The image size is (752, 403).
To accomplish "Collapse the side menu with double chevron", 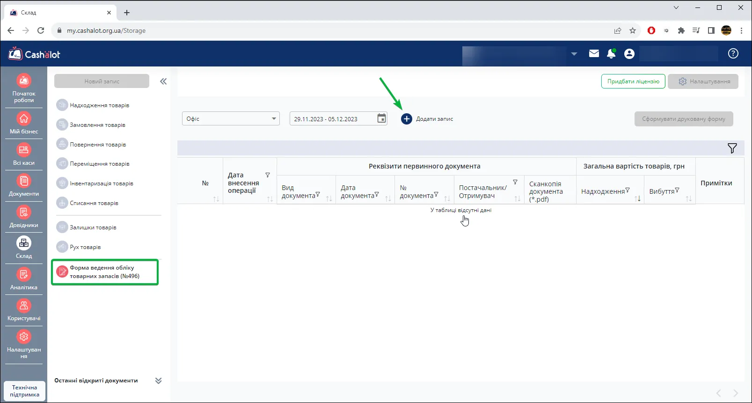I will [x=163, y=81].
